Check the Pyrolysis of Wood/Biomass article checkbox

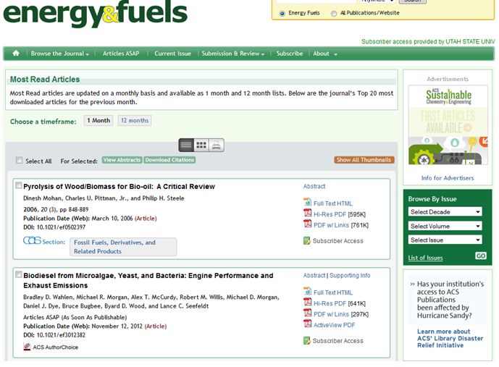click(19, 185)
